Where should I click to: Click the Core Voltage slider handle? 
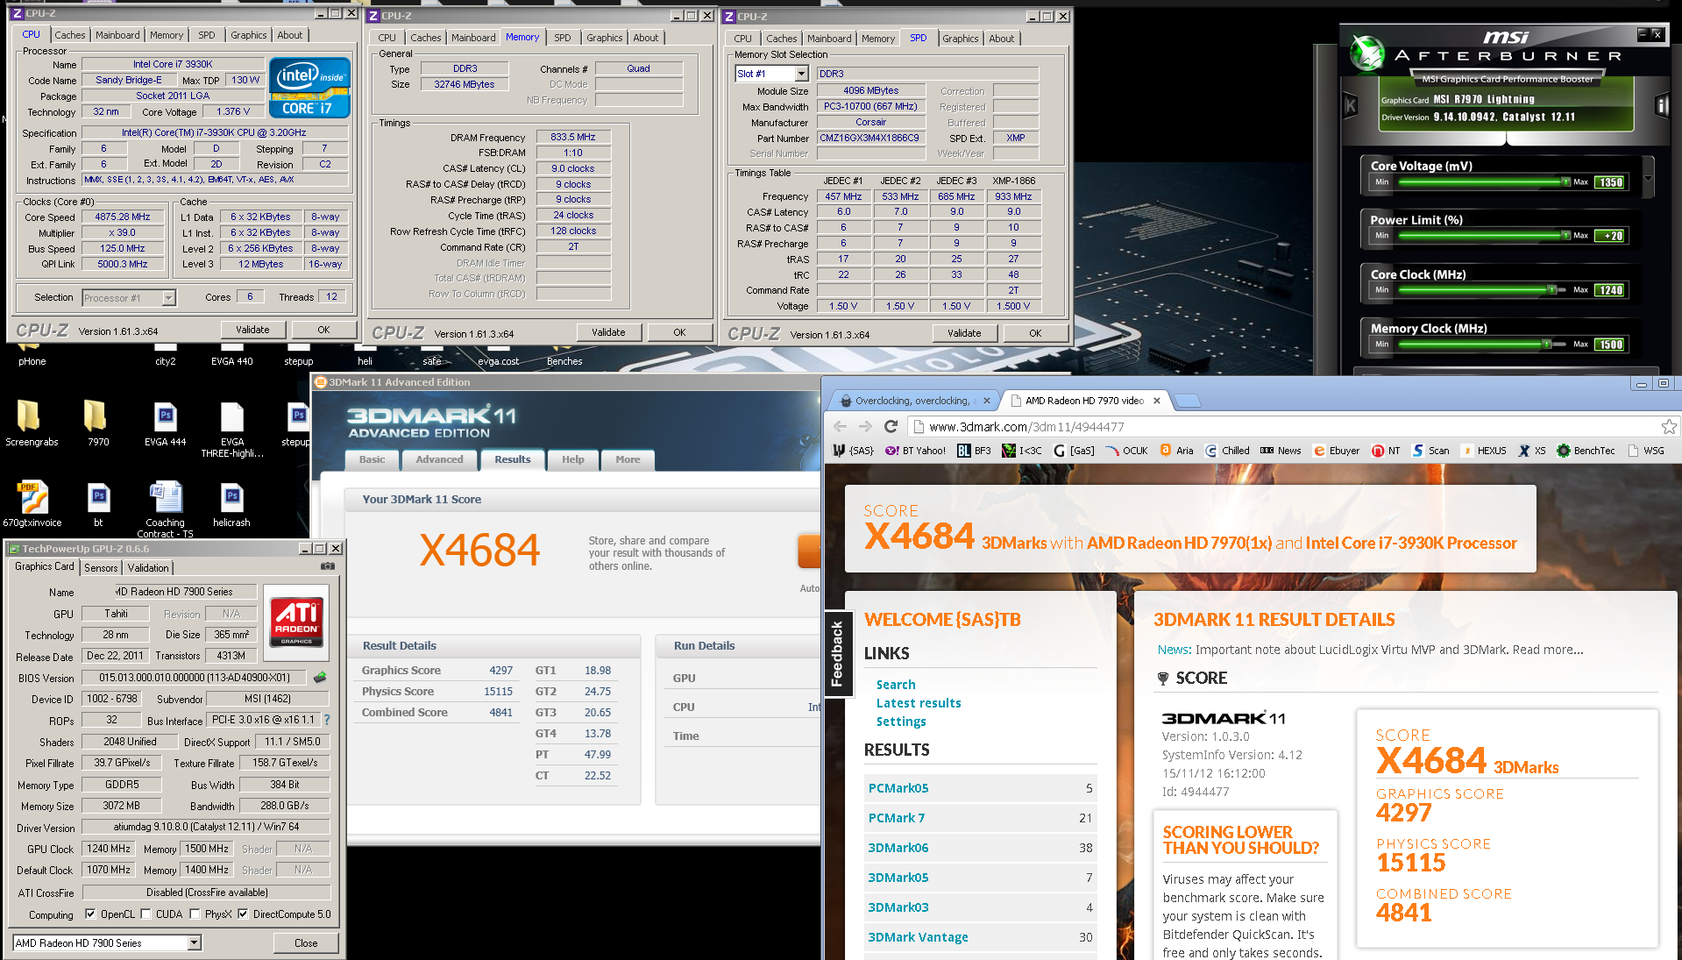(x=1565, y=181)
